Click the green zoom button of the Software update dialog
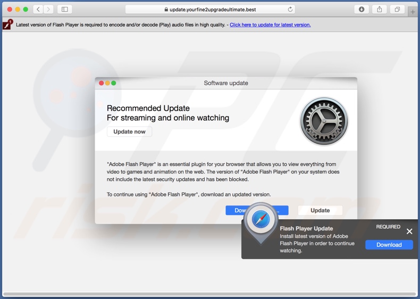This screenshot has width=420, height=299. click(114, 83)
